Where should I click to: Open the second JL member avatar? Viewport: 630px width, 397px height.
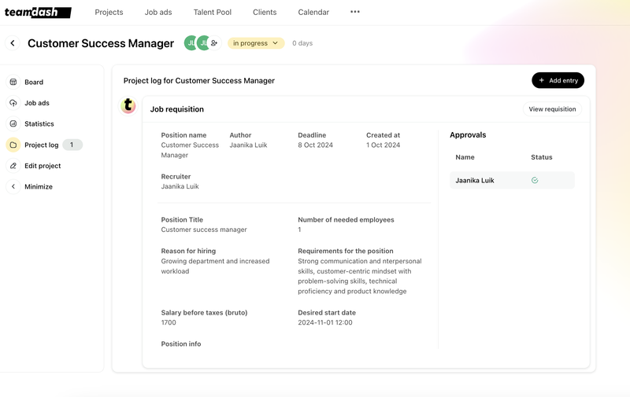click(204, 43)
